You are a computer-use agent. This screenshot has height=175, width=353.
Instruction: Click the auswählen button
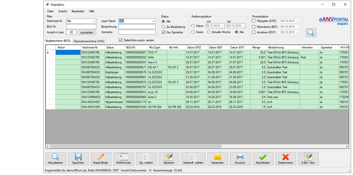(x=87, y=32)
